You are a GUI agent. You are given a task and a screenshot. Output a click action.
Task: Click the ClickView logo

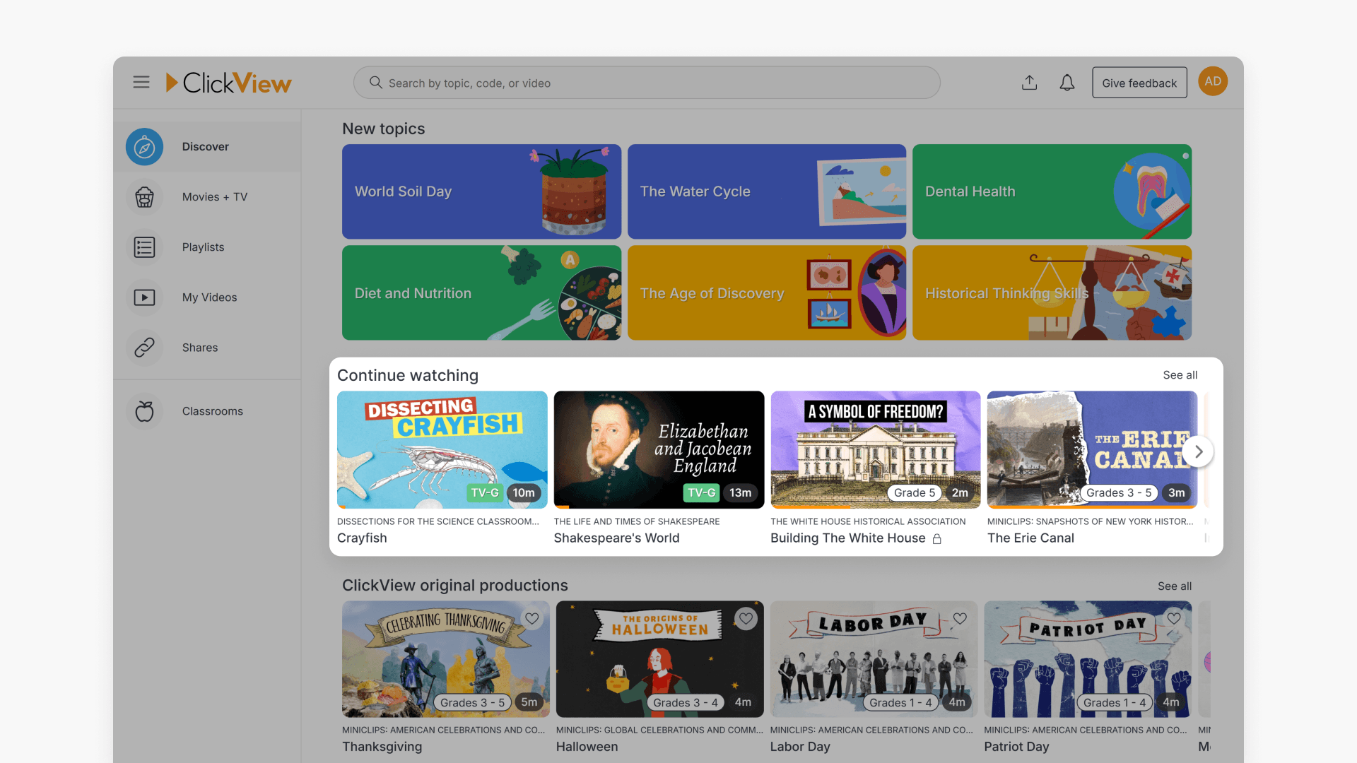228,82
